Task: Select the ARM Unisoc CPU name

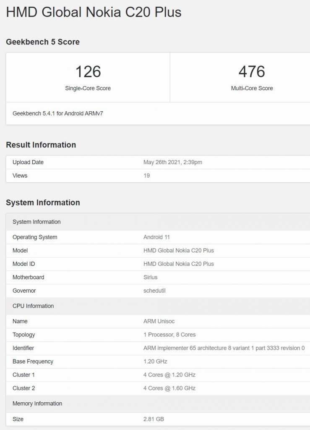Action: (x=159, y=321)
